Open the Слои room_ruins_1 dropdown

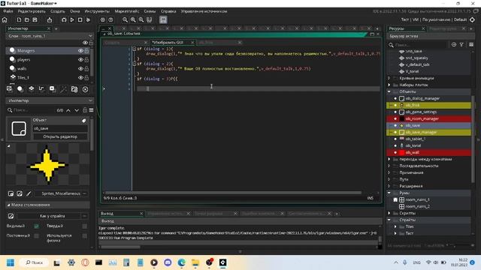[x=50, y=36]
